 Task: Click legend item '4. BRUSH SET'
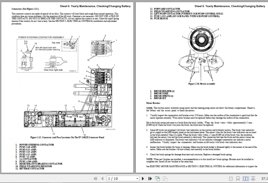tap(158, 98)
